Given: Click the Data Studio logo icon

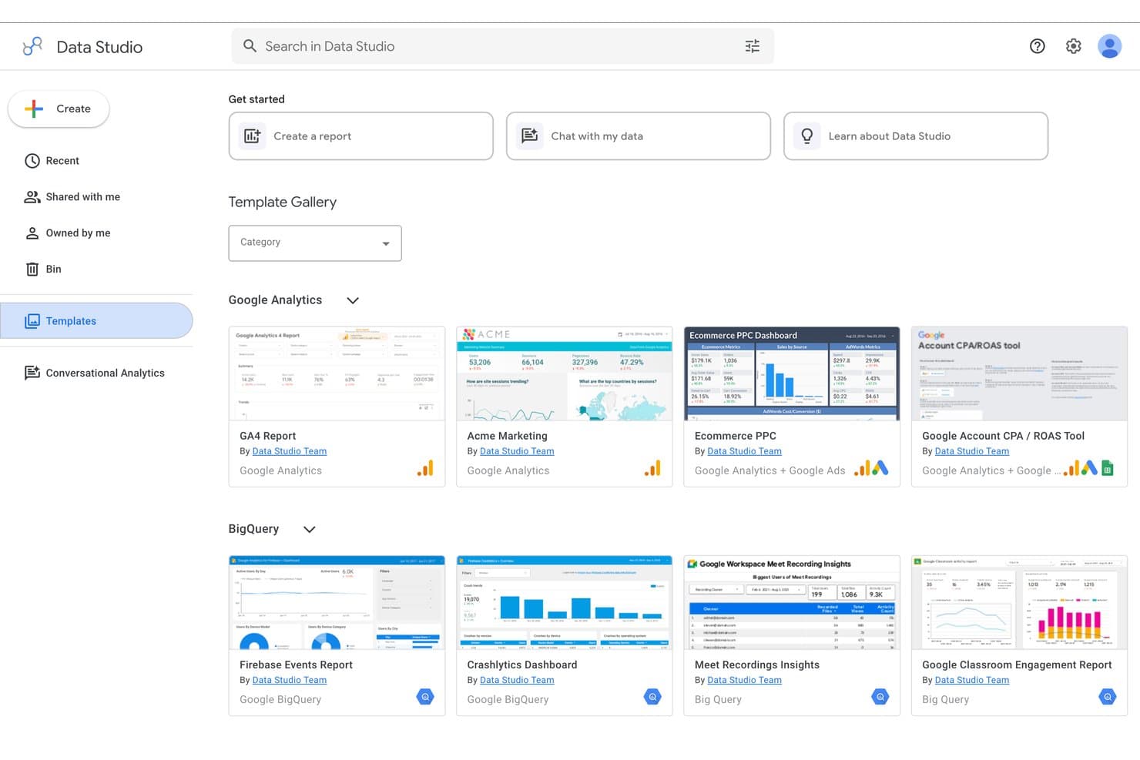Looking at the screenshot, I should click(32, 47).
